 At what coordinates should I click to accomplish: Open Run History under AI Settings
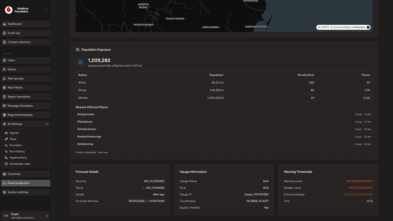(x=26, y=151)
